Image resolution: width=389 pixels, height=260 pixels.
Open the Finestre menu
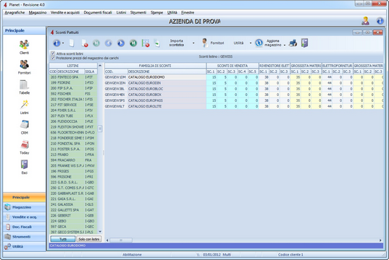point(188,12)
